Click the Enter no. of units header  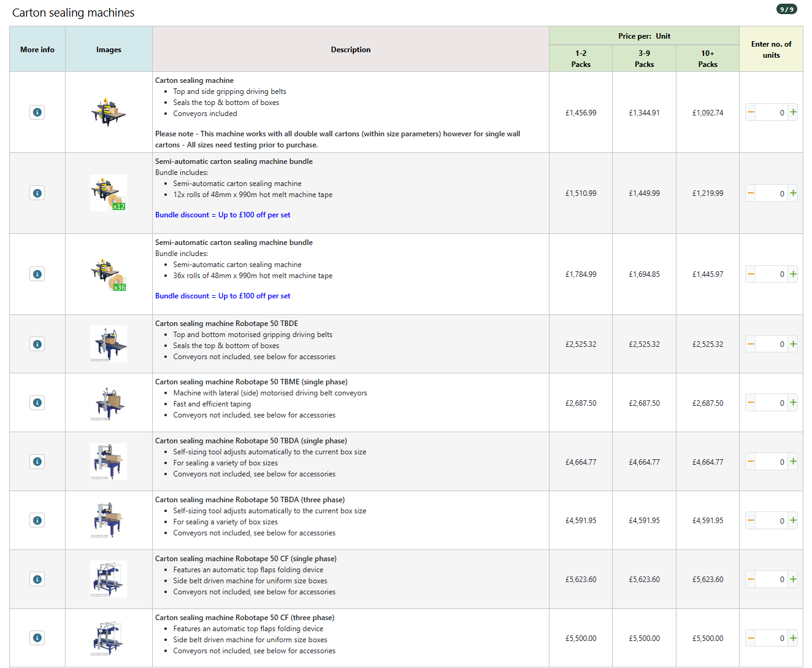[772, 50]
